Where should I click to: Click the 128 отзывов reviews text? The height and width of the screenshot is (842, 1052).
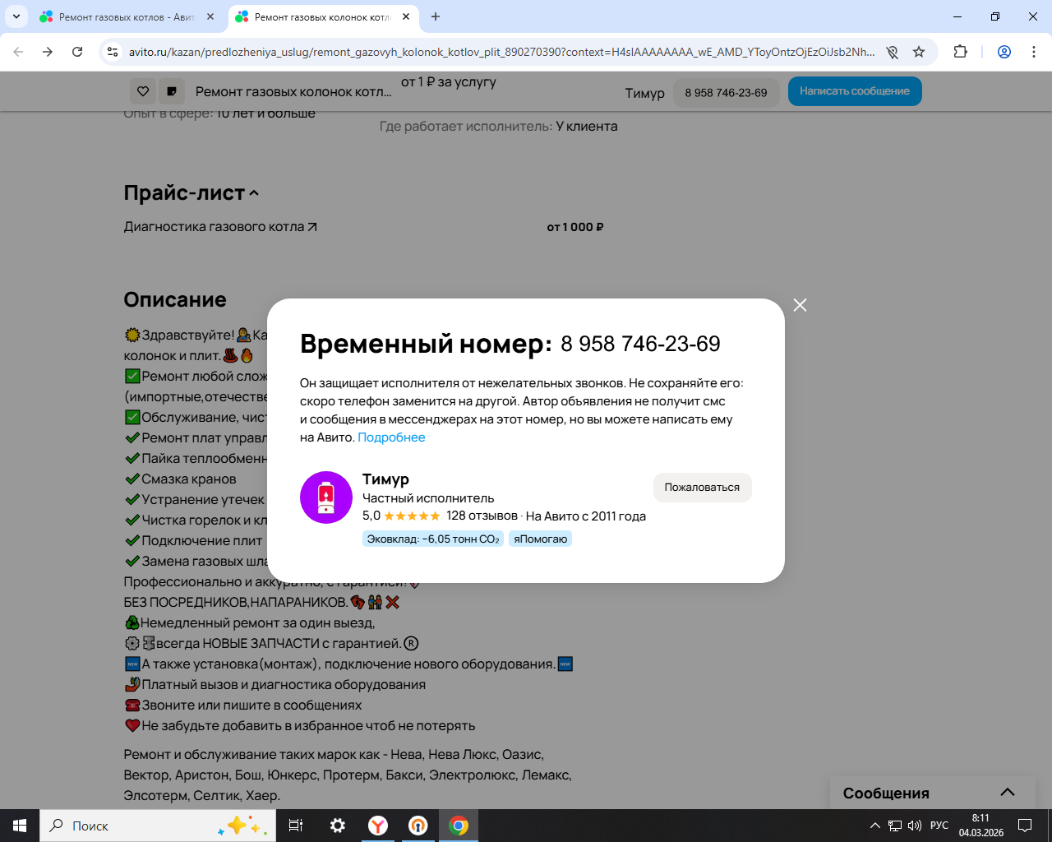482,516
